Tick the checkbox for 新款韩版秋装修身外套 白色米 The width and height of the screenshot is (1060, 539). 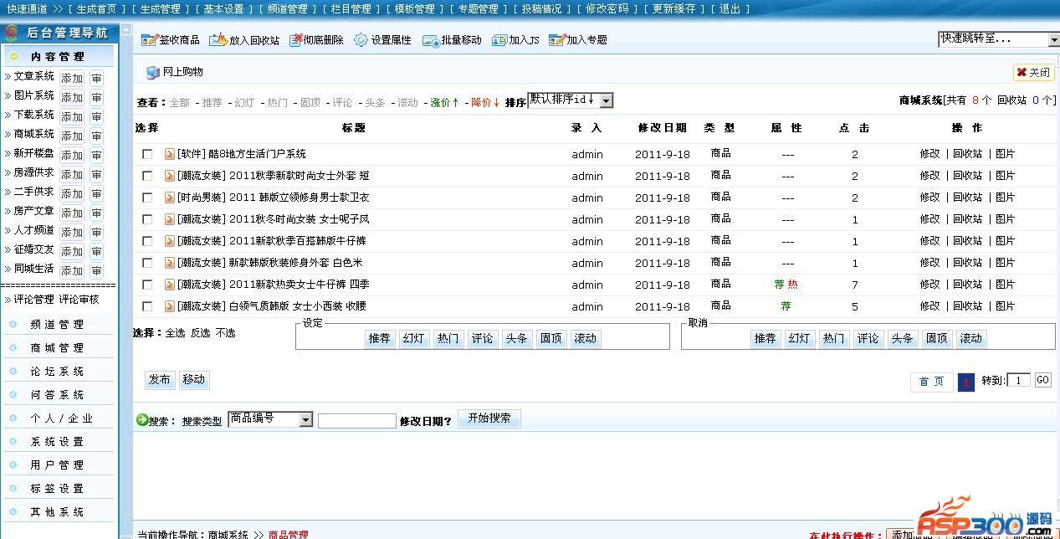point(147,263)
